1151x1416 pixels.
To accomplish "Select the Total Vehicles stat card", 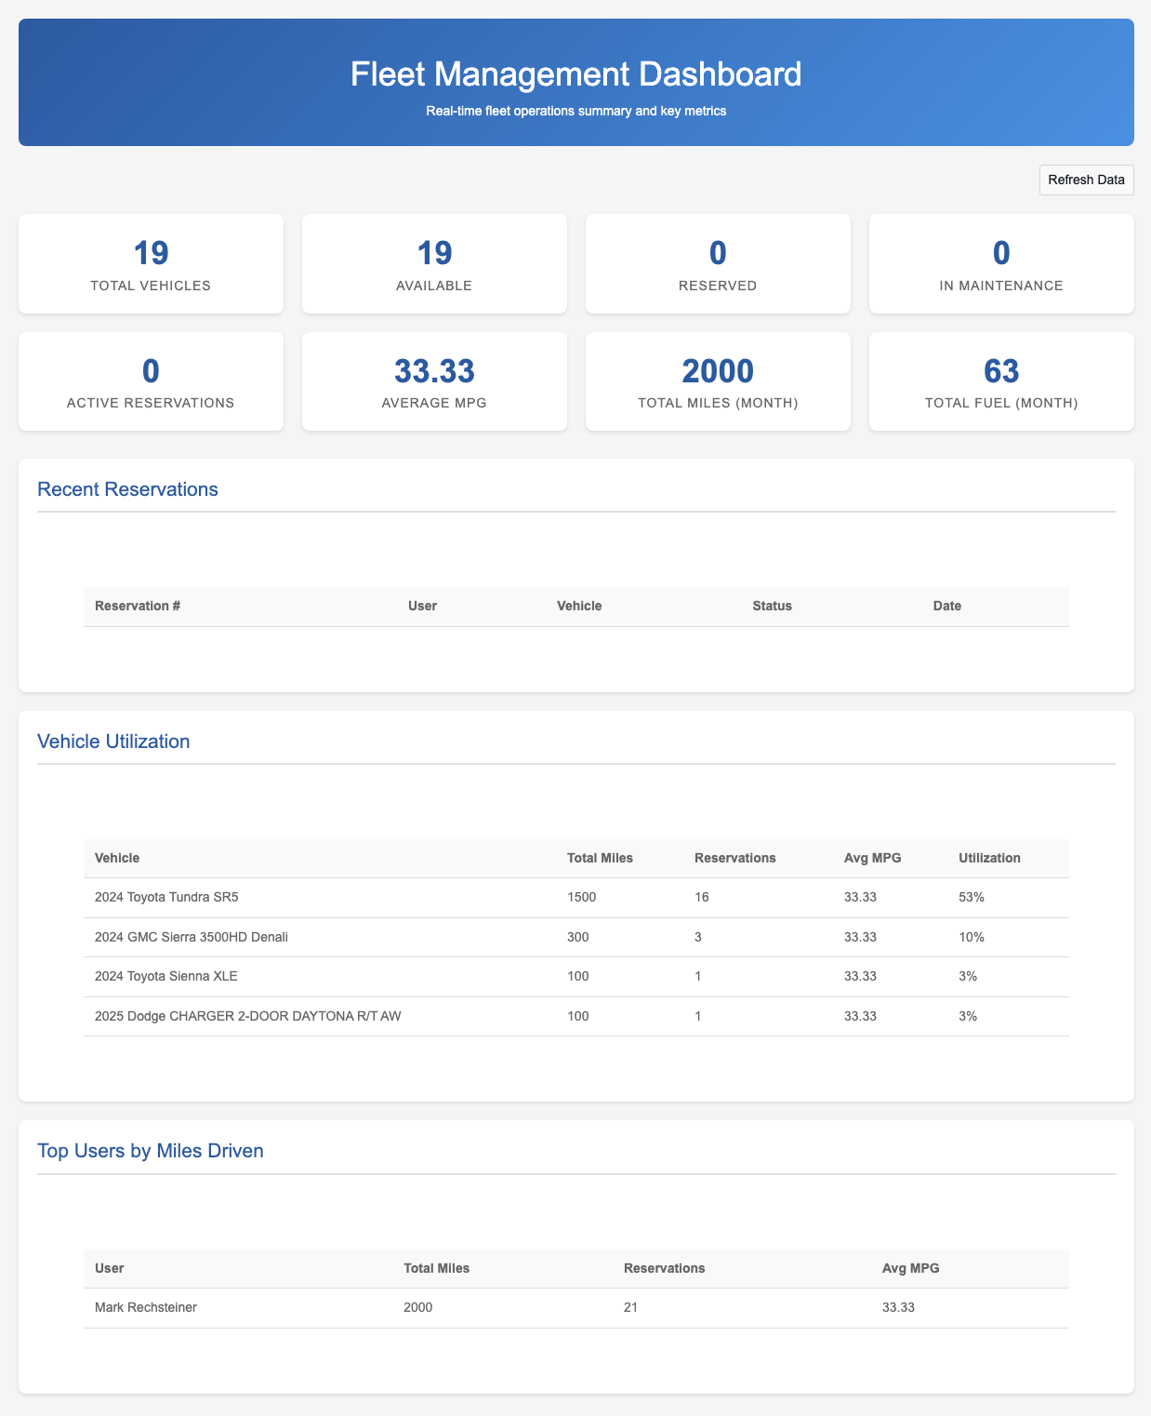I will click(x=151, y=264).
